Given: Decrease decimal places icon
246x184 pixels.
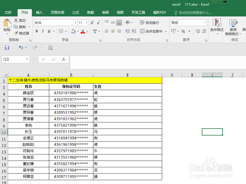Looking at the screenshot, I should point(204,31).
